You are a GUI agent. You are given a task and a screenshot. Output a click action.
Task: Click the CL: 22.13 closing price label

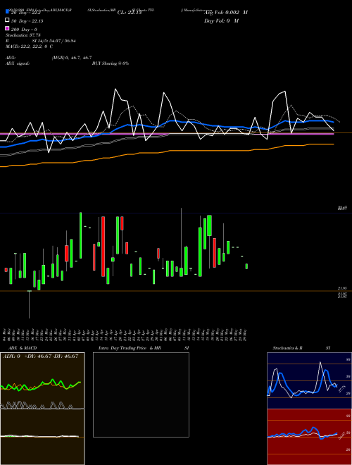[130, 13]
